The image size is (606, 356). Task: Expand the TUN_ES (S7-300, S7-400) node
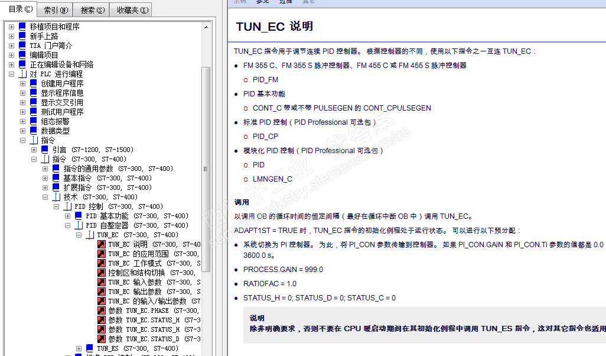(79, 348)
